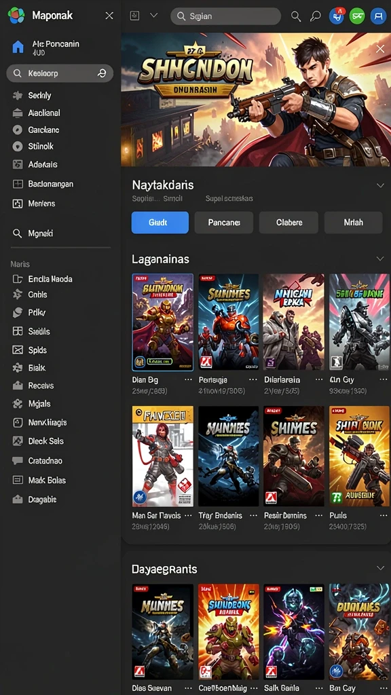Image resolution: width=391 pixels, height=695 pixels.
Task: Open the more options dots for Dian Bg
Action: [189, 380]
